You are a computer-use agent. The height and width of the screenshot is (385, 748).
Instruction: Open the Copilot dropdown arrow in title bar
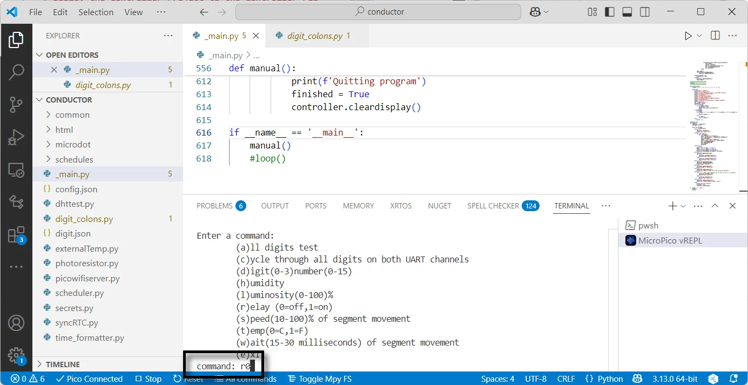pyautogui.click(x=546, y=12)
